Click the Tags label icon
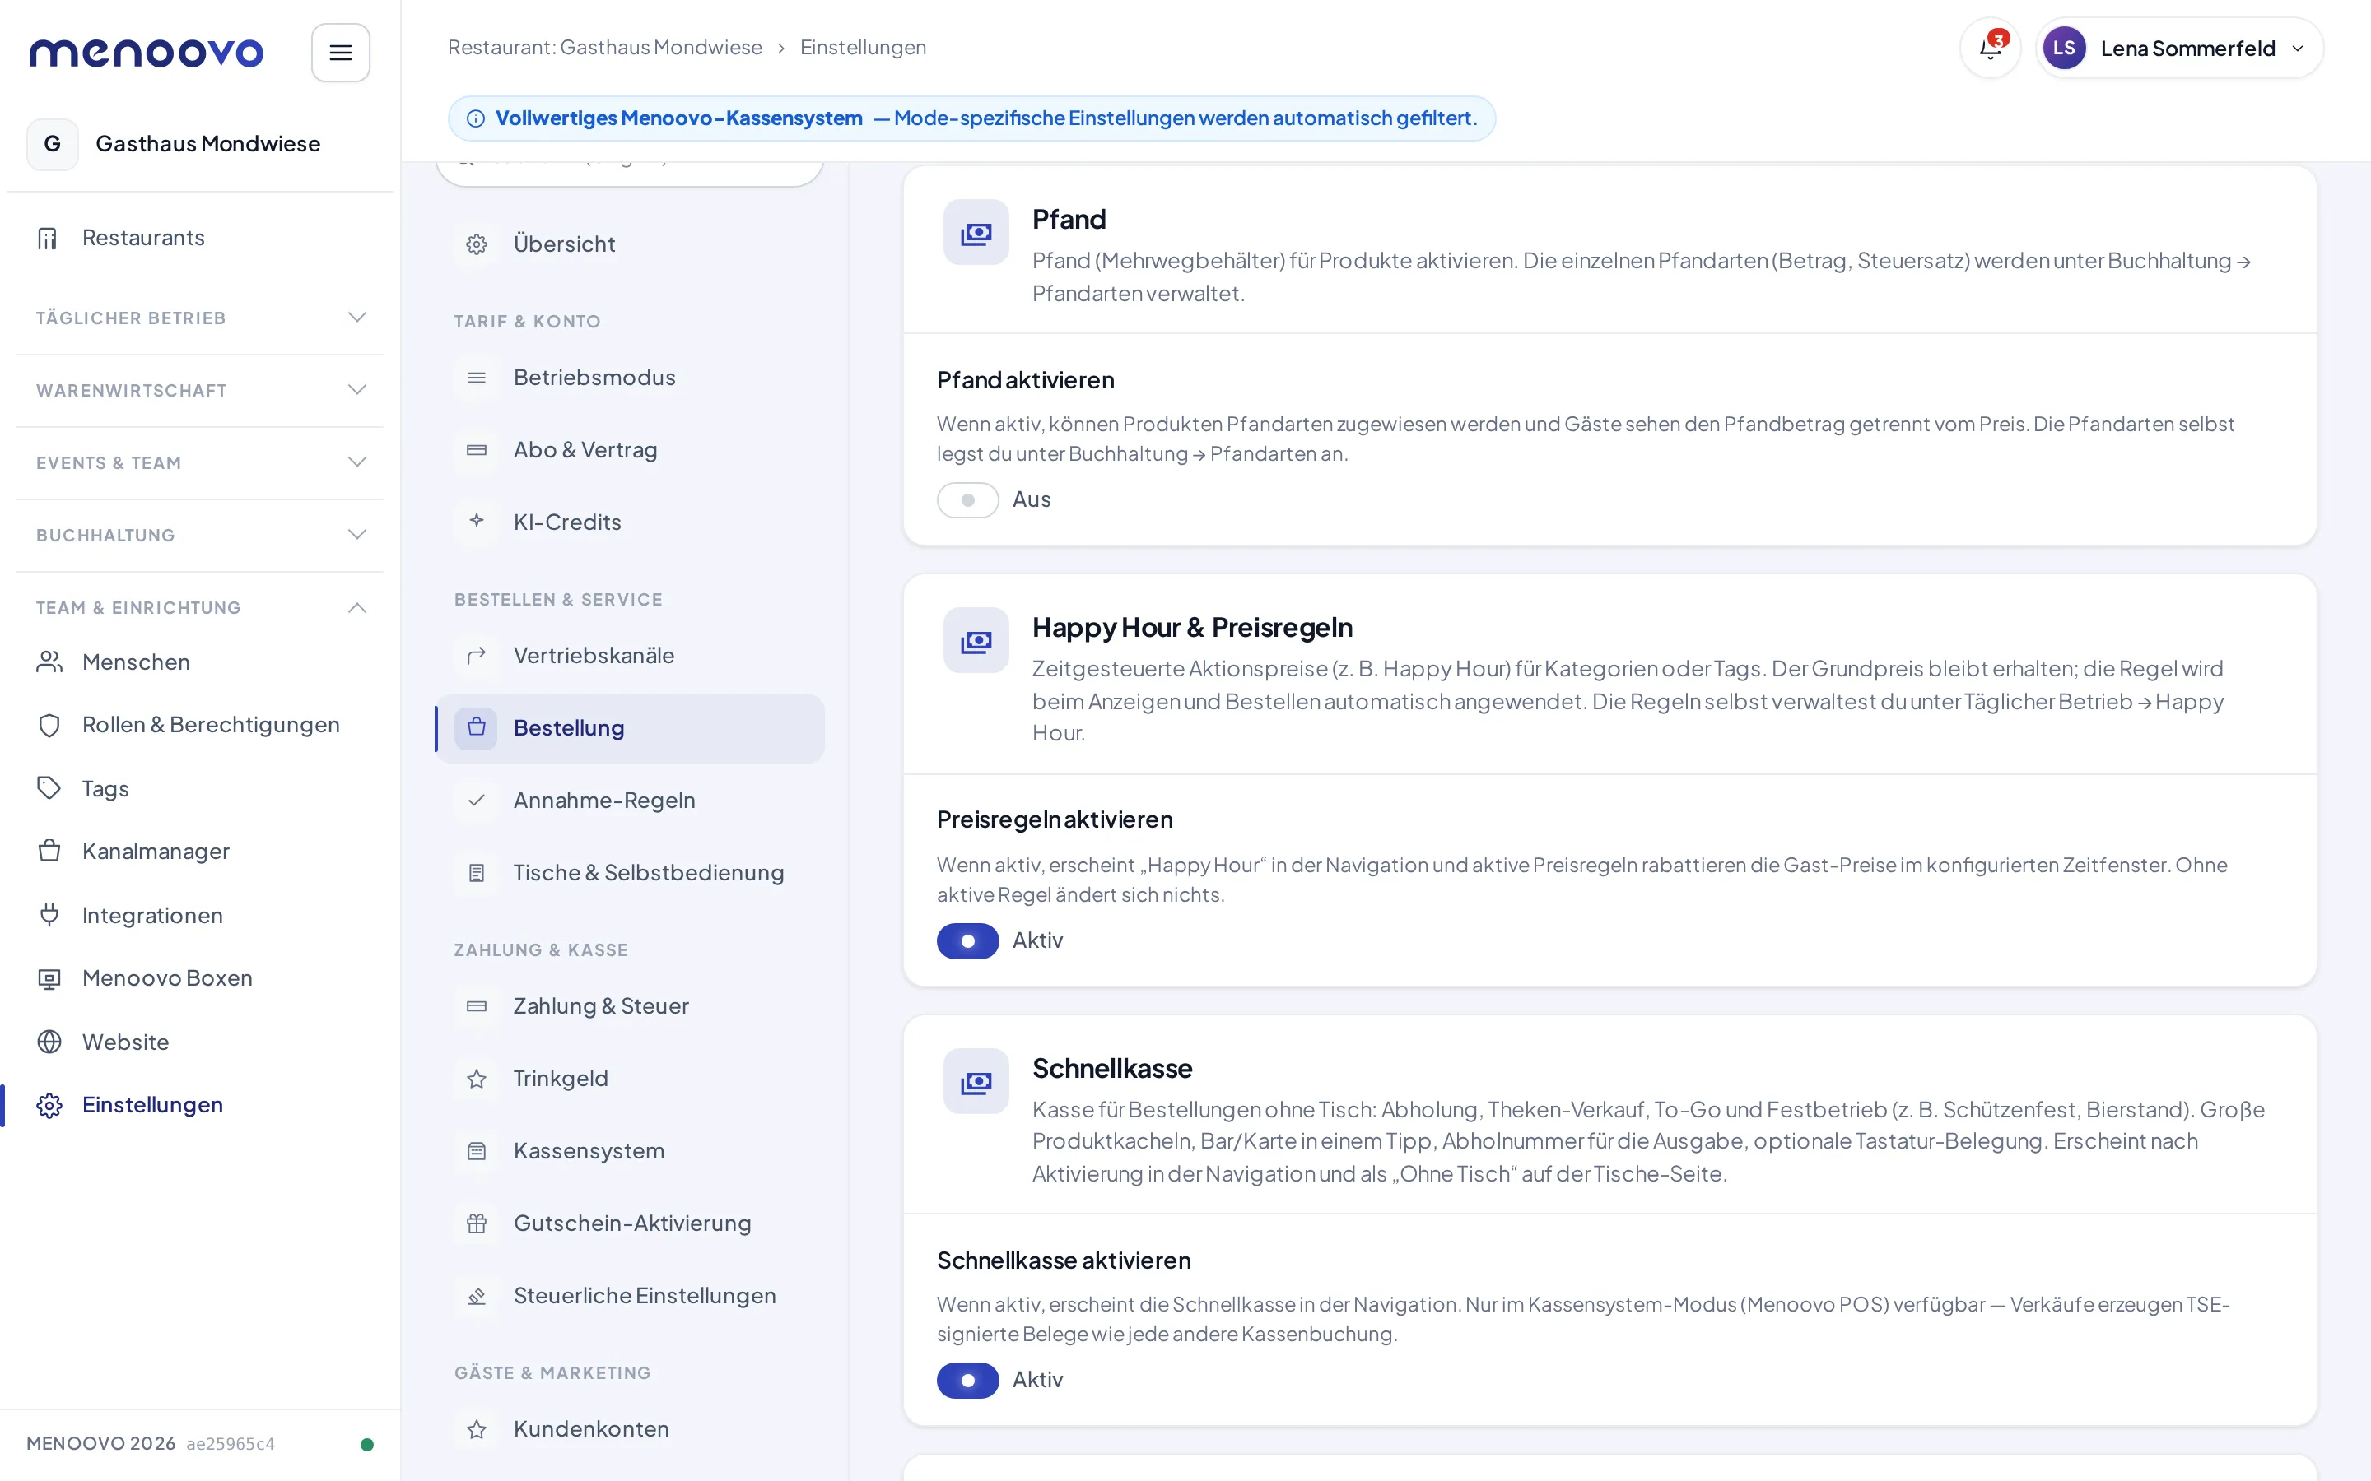The width and height of the screenshot is (2371, 1481). pos(49,788)
